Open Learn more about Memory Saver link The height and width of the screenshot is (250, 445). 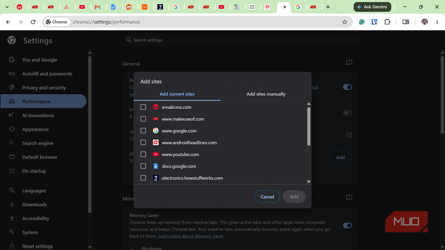tap(191, 236)
